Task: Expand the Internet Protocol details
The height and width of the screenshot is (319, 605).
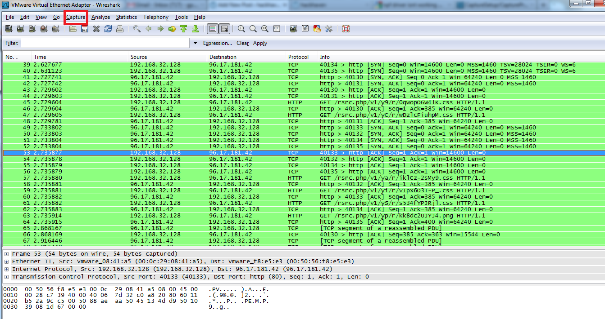Action: click(x=6, y=269)
